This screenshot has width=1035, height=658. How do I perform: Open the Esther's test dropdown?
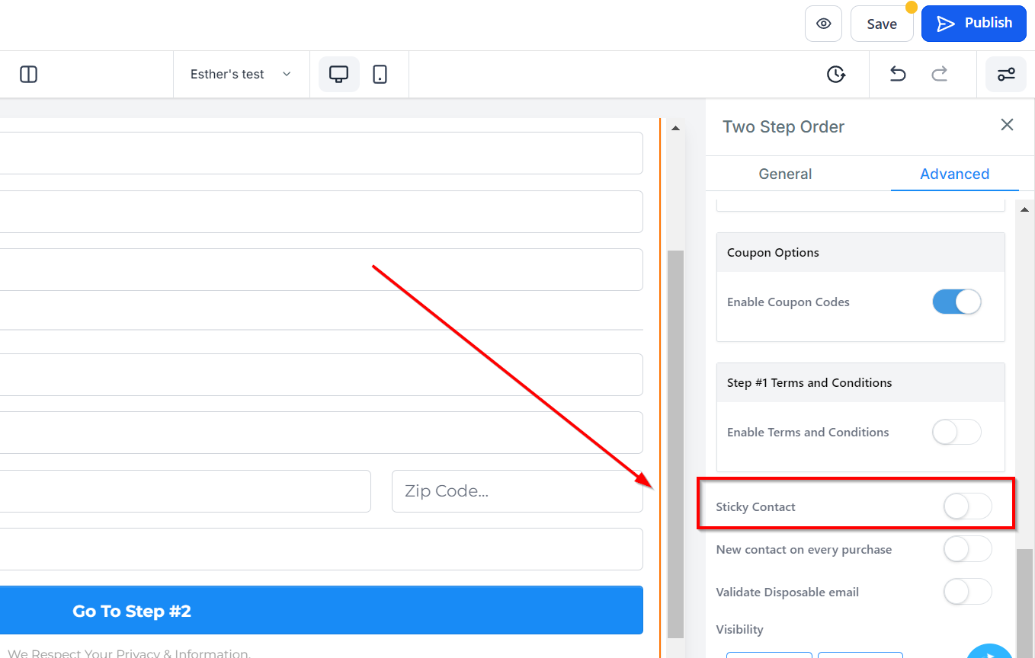click(x=241, y=75)
